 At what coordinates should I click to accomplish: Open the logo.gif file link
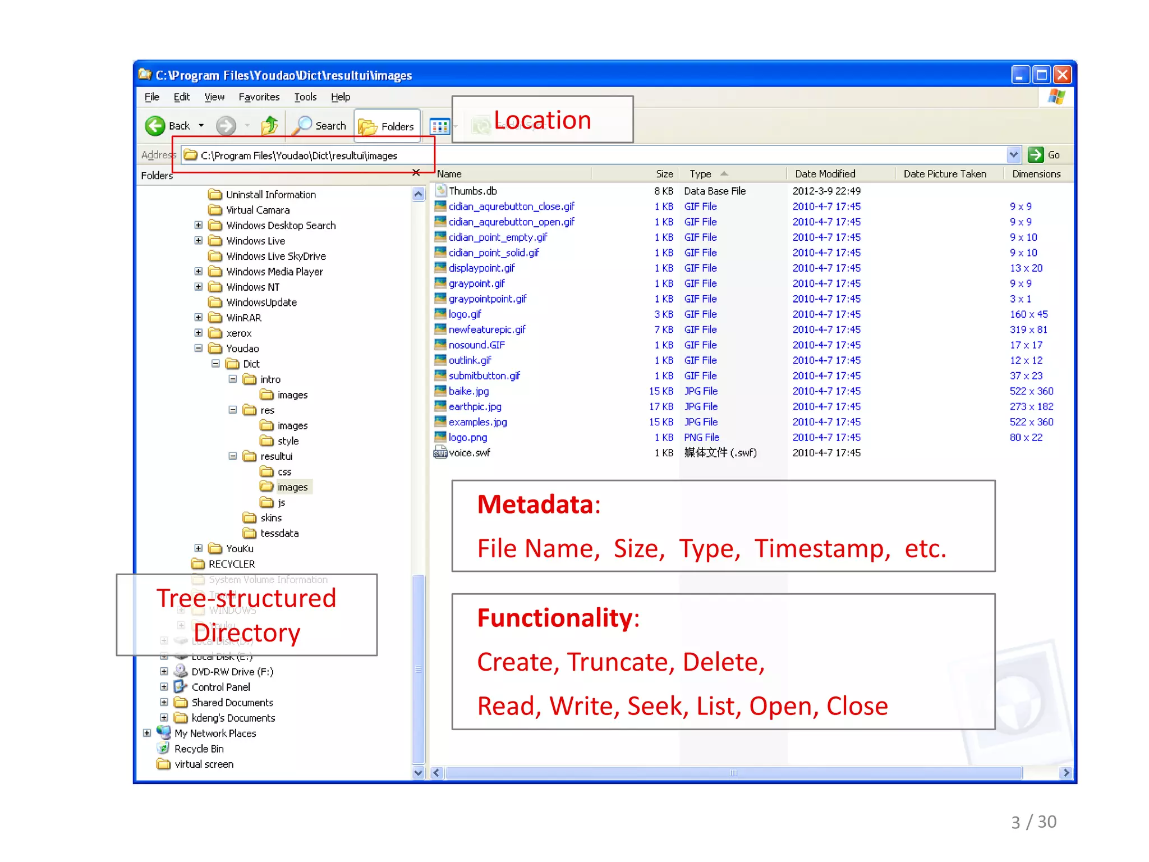[465, 314]
